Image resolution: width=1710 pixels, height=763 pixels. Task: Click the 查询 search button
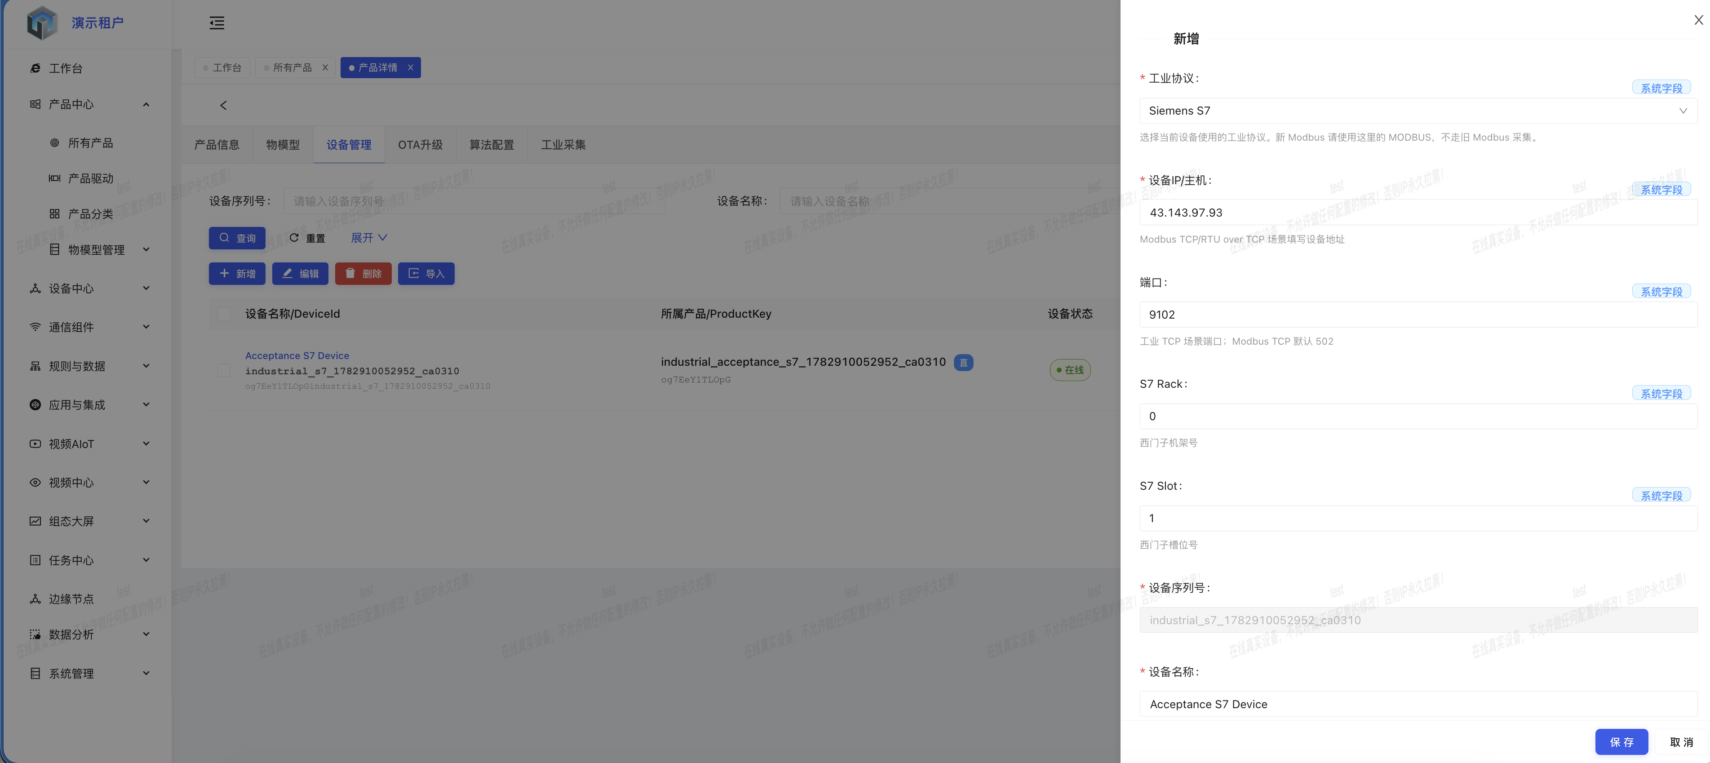coord(237,238)
